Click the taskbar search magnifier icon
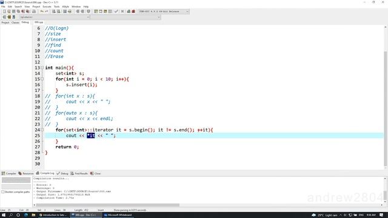The image size is (388, 218). pos(11,215)
